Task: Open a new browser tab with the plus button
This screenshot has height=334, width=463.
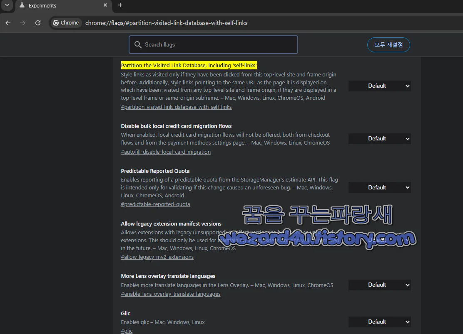Action: [x=120, y=6]
